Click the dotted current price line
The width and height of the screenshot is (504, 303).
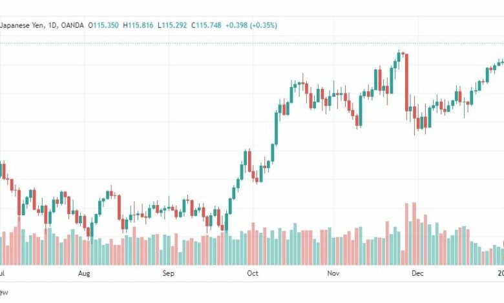(252, 43)
